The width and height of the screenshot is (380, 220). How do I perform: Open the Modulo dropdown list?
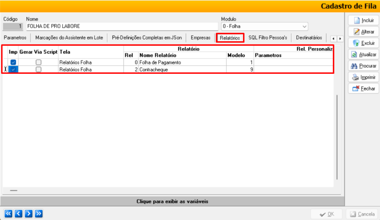[304, 26]
